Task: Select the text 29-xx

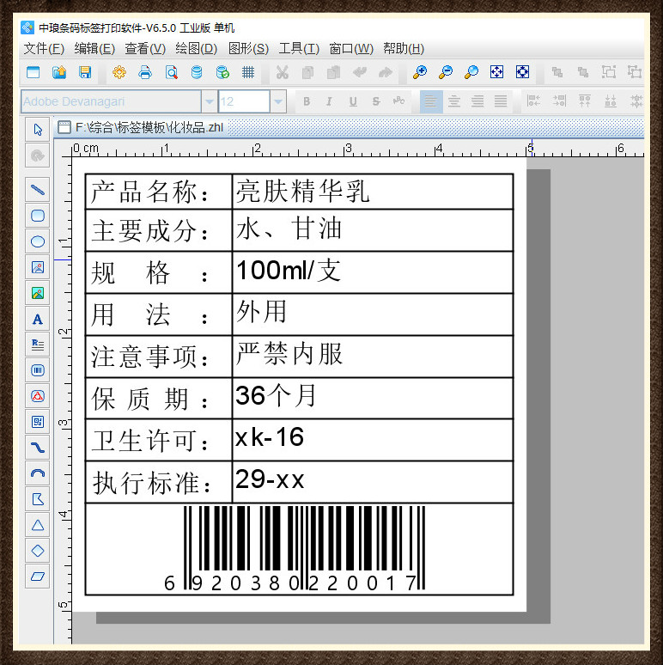Action: pyautogui.click(x=270, y=479)
